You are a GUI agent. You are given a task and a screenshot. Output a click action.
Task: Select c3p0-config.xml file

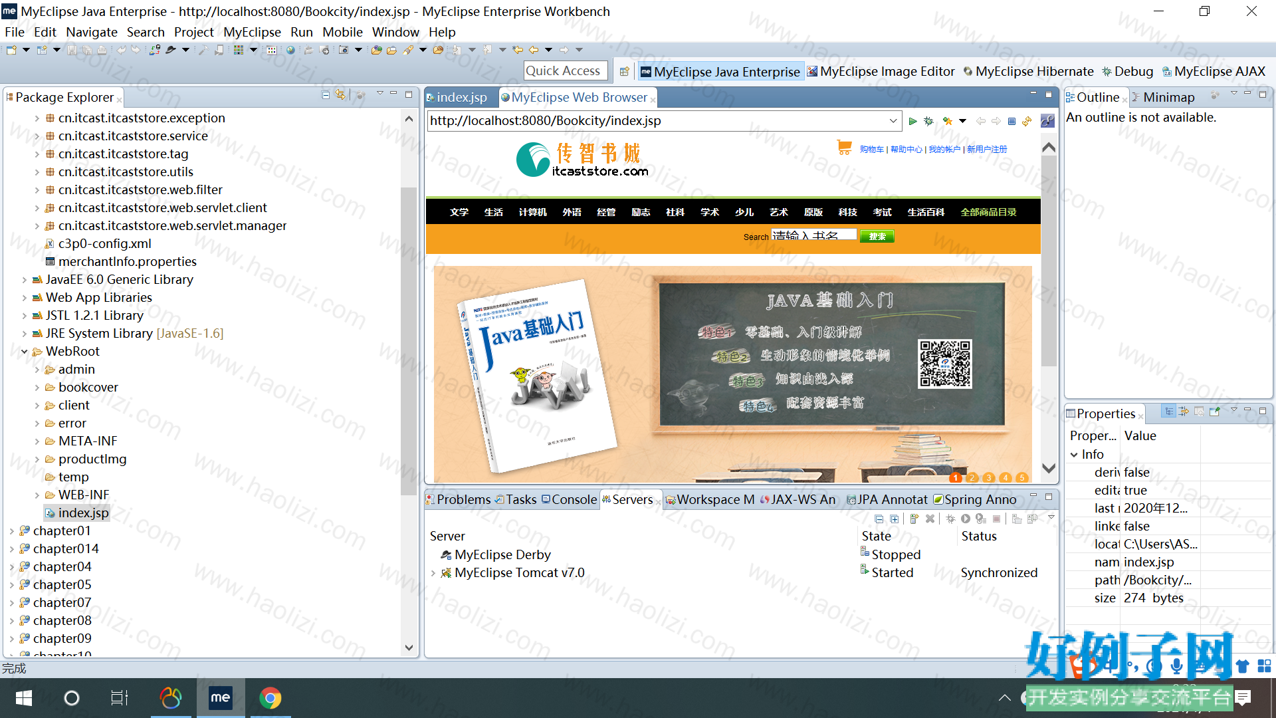click(x=98, y=244)
